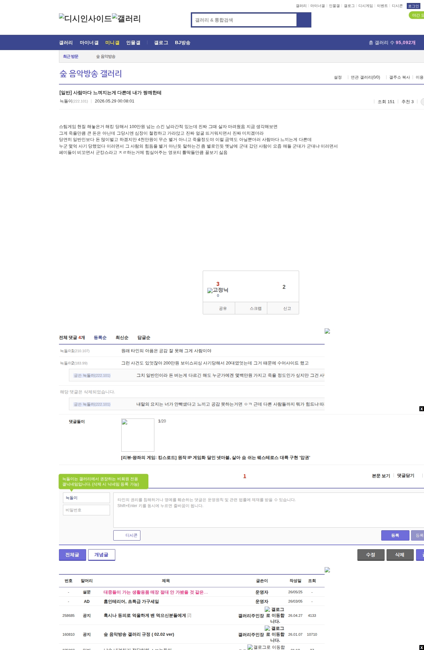Click the 비밀번호 password field
The image size is (424, 650).
click(86, 510)
